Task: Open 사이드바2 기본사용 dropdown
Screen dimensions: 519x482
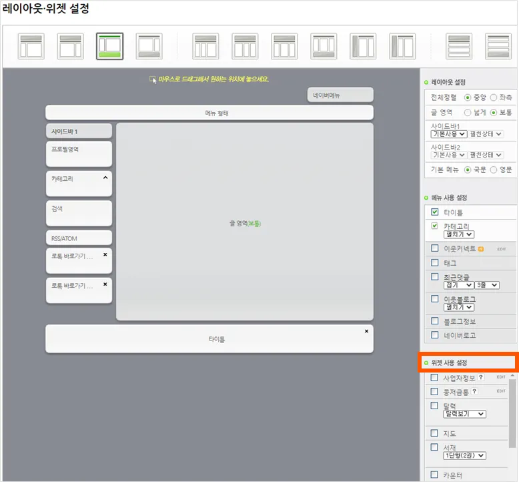Action: (x=449, y=155)
